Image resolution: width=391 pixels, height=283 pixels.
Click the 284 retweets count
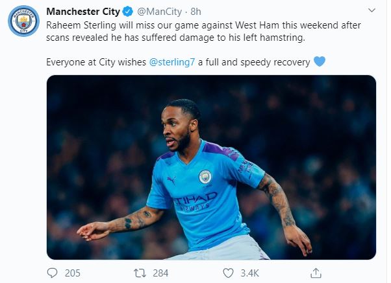(x=160, y=273)
